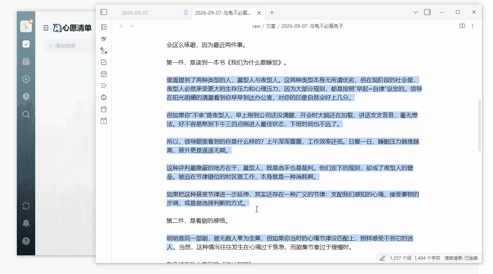The image size is (493, 274).
Task: Click the sync icon in 滴答清单 sidebar
Action: coord(26,206)
